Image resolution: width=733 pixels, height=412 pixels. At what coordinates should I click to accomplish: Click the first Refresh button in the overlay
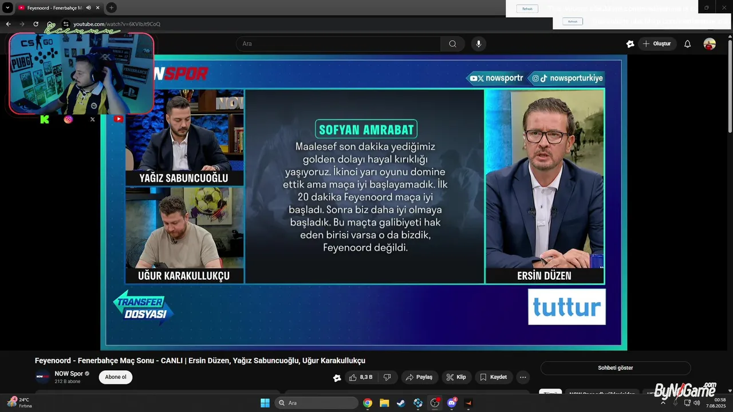tap(527, 9)
